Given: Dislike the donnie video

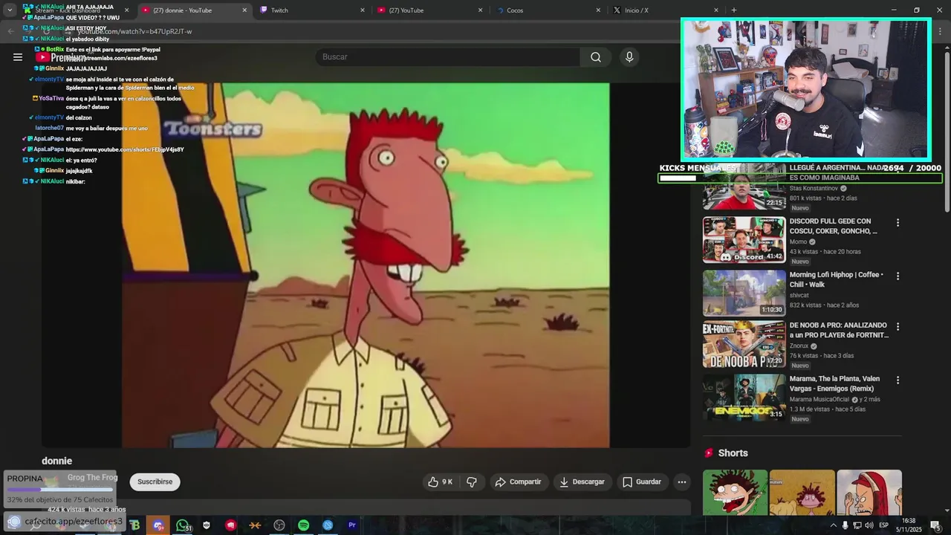Looking at the screenshot, I should tap(472, 481).
